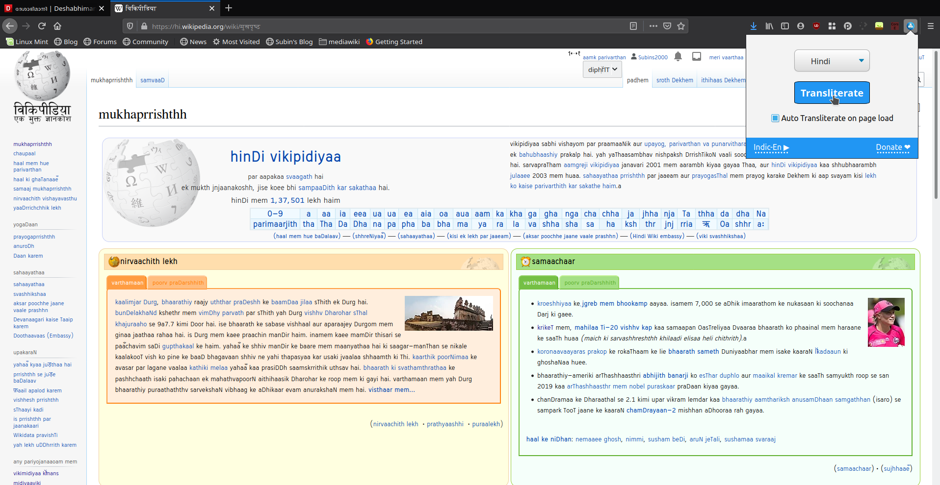
Task: Enable Auto Transliterate on page load
Action: (x=775, y=118)
